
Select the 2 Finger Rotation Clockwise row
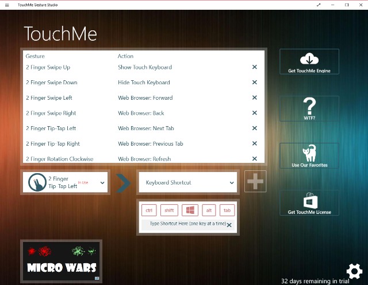click(144, 159)
